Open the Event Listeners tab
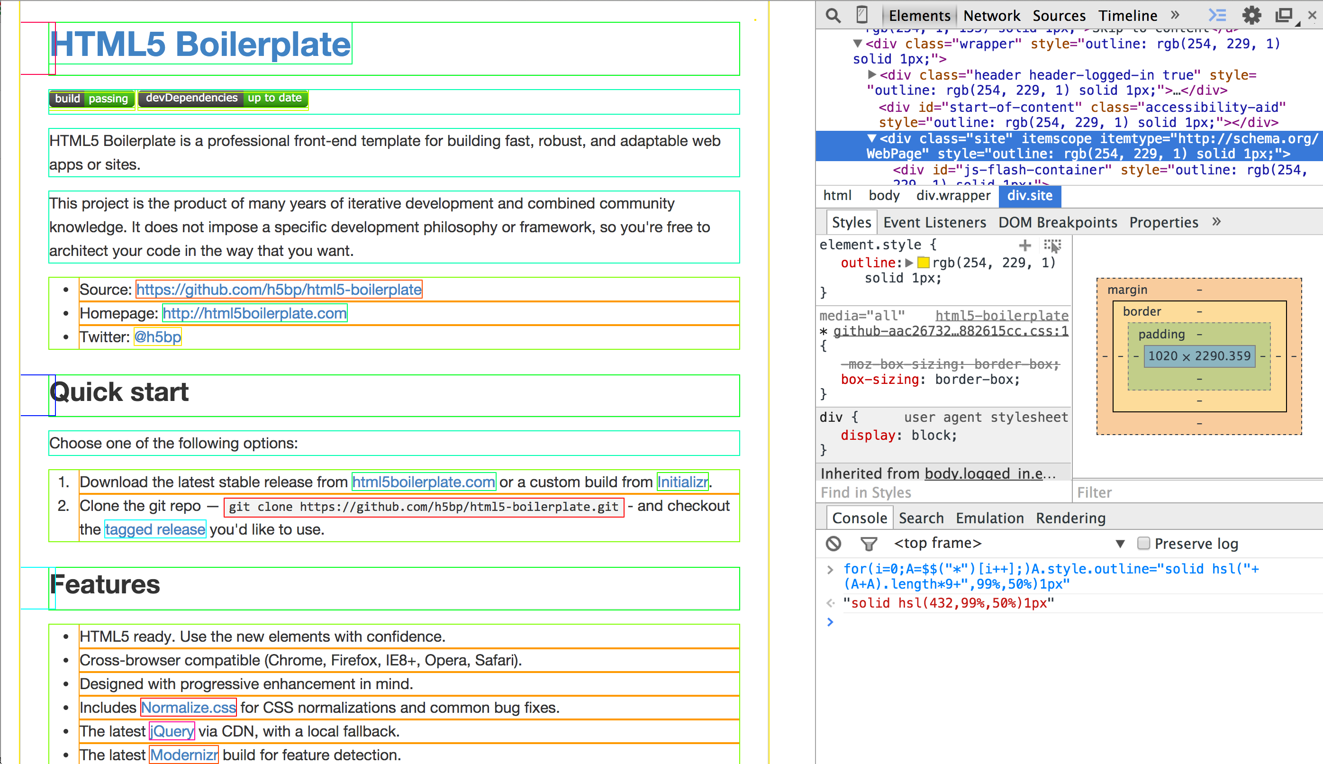 click(x=934, y=222)
